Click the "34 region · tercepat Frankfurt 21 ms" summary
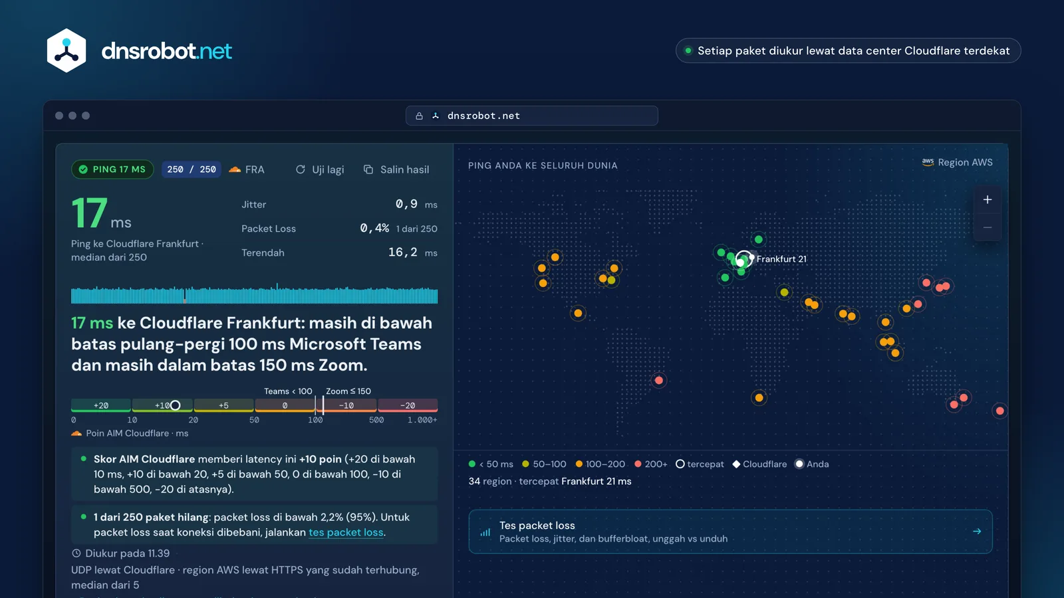This screenshot has width=1064, height=598. pyautogui.click(x=550, y=481)
